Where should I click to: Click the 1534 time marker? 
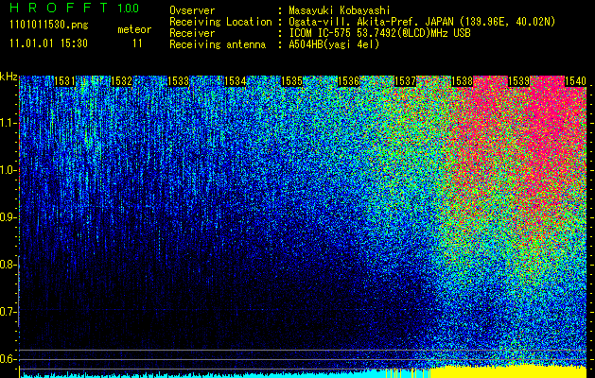click(x=235, y=81)
